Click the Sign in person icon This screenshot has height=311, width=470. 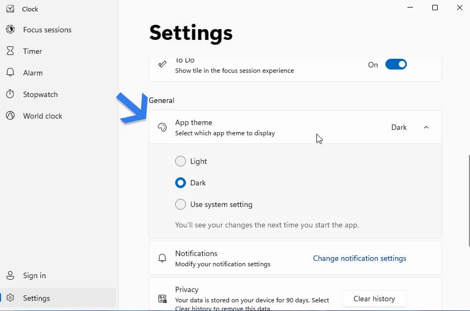tap(10, 275)
